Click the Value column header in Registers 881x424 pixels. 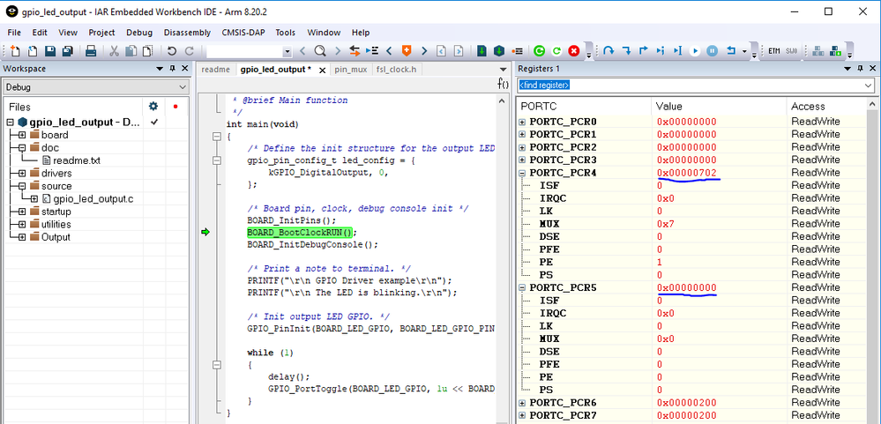click(668, 106)
